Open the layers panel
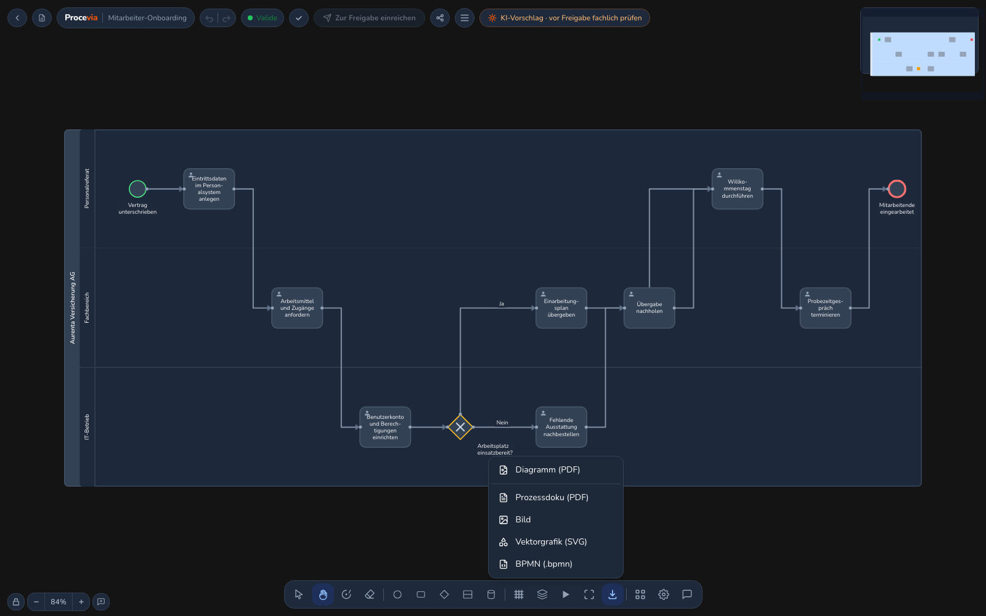The image size is (986, 616). (x=542, y=594)
